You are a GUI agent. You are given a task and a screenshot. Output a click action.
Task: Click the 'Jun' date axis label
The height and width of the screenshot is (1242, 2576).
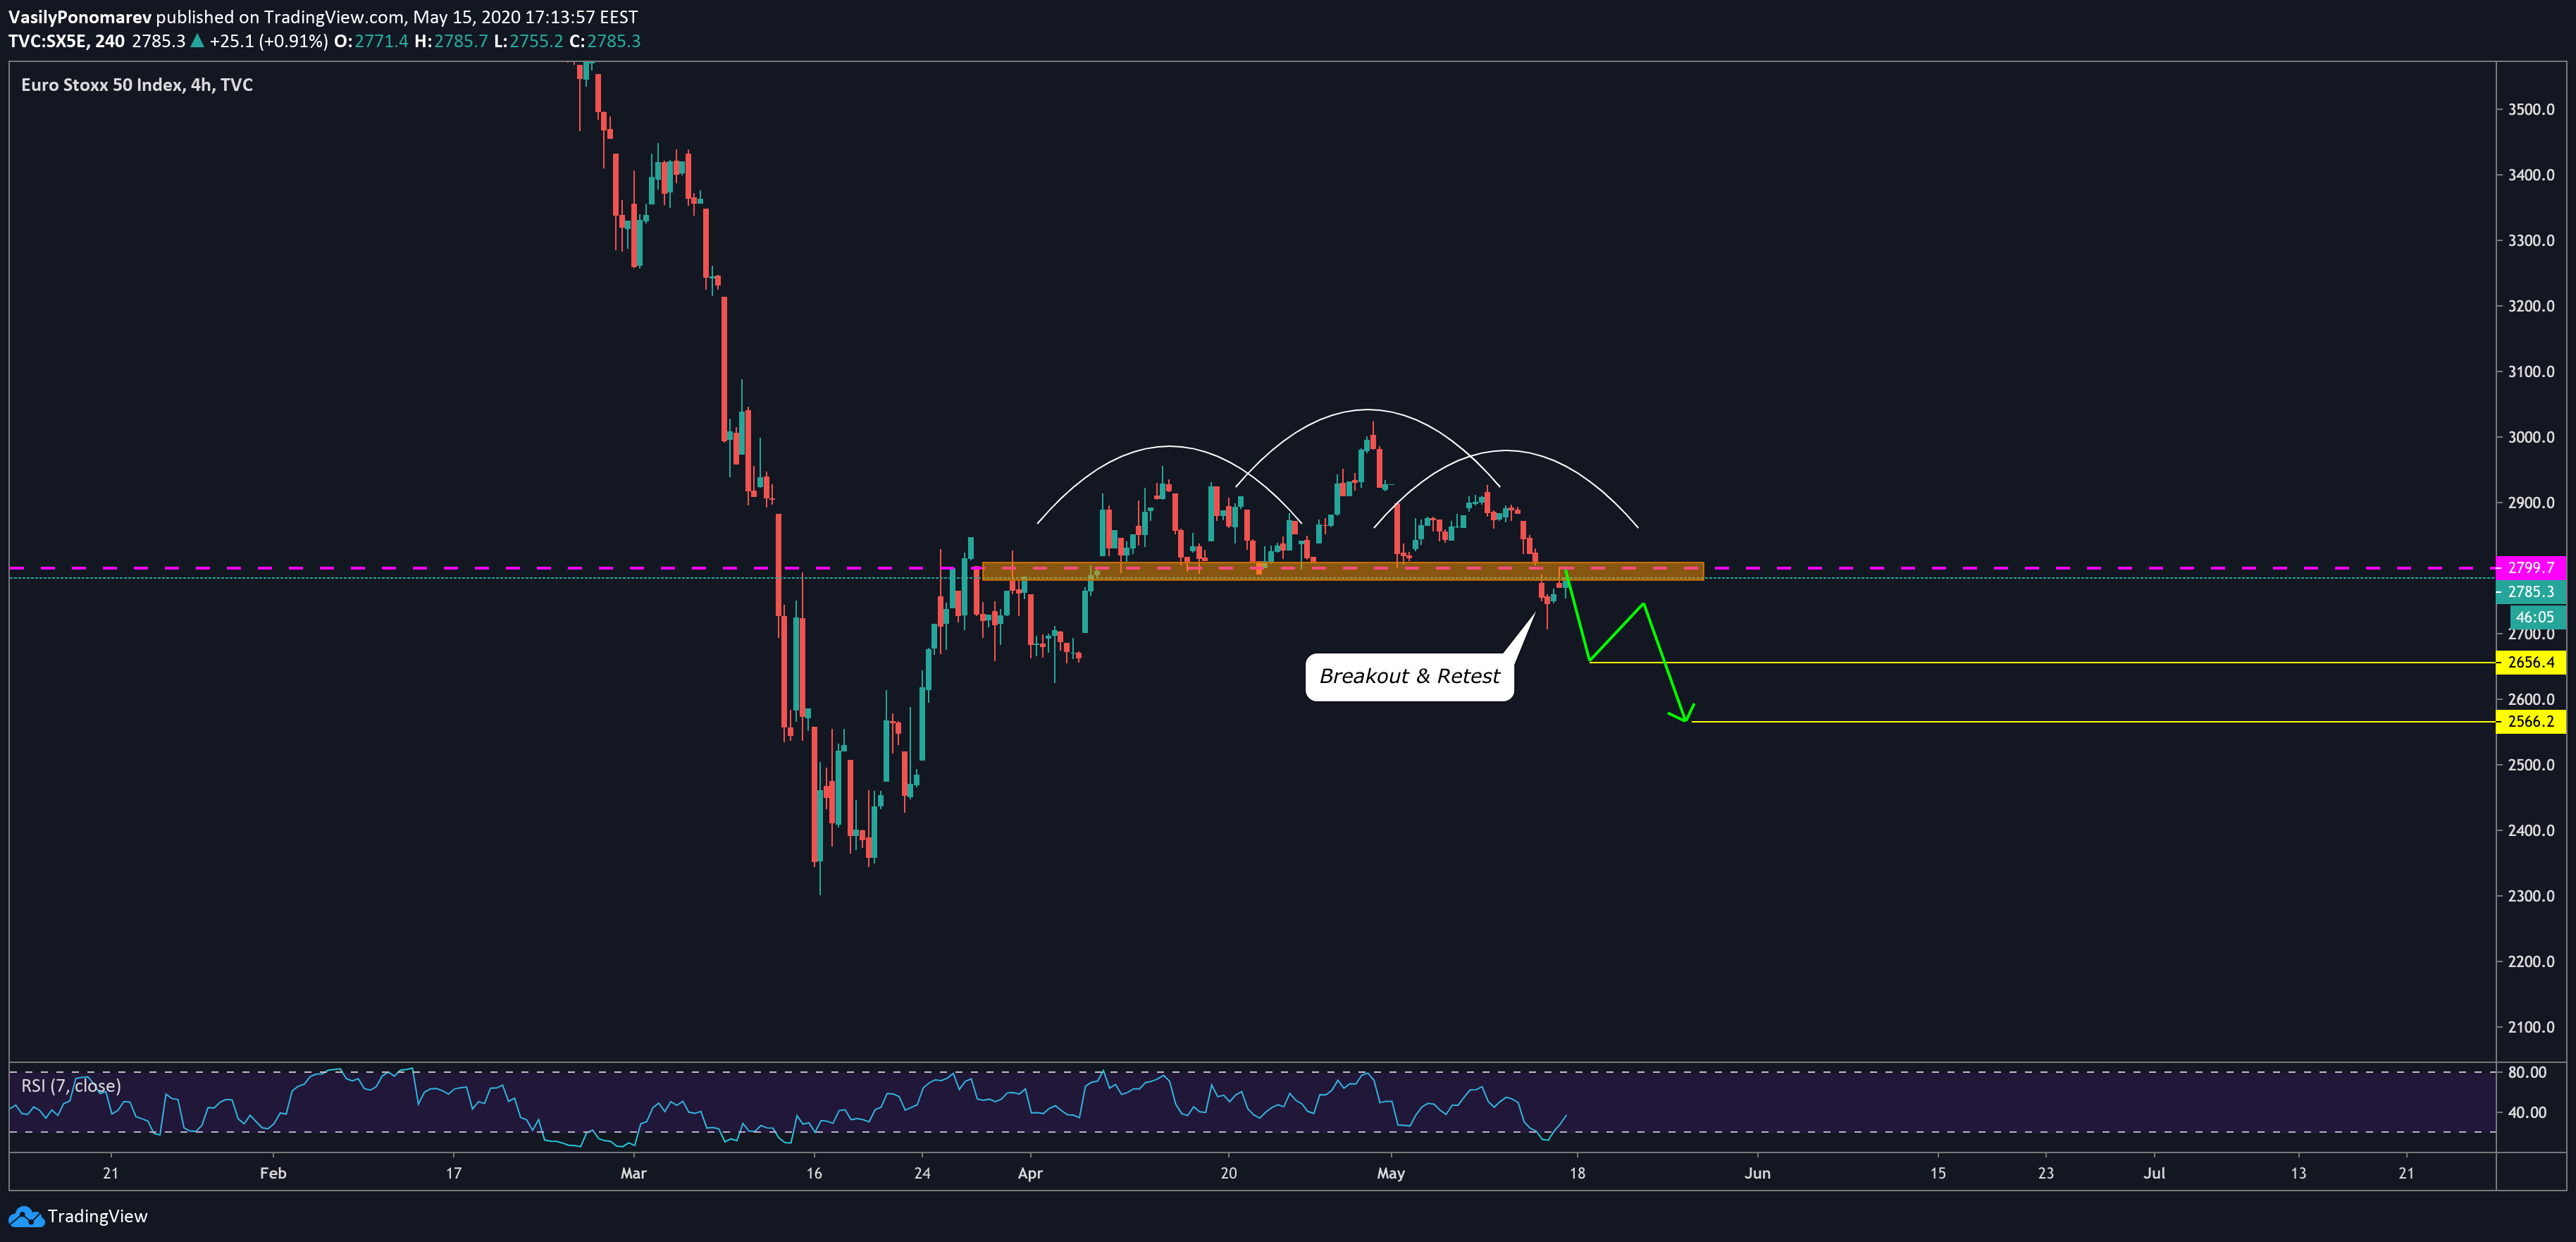1757,1173
